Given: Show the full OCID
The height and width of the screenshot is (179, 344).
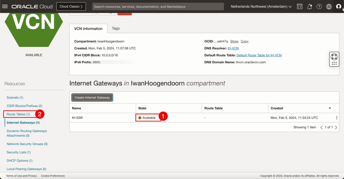Looking at the screenshot, I should pyautogui.click(x=234, y=41).
